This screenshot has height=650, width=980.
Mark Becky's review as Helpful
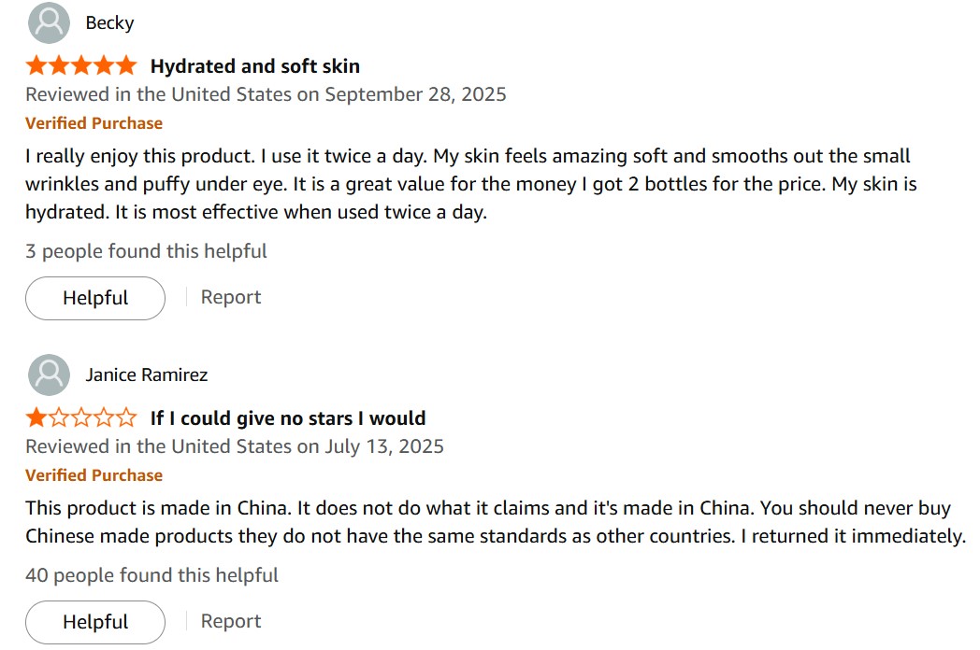point(95,298)
